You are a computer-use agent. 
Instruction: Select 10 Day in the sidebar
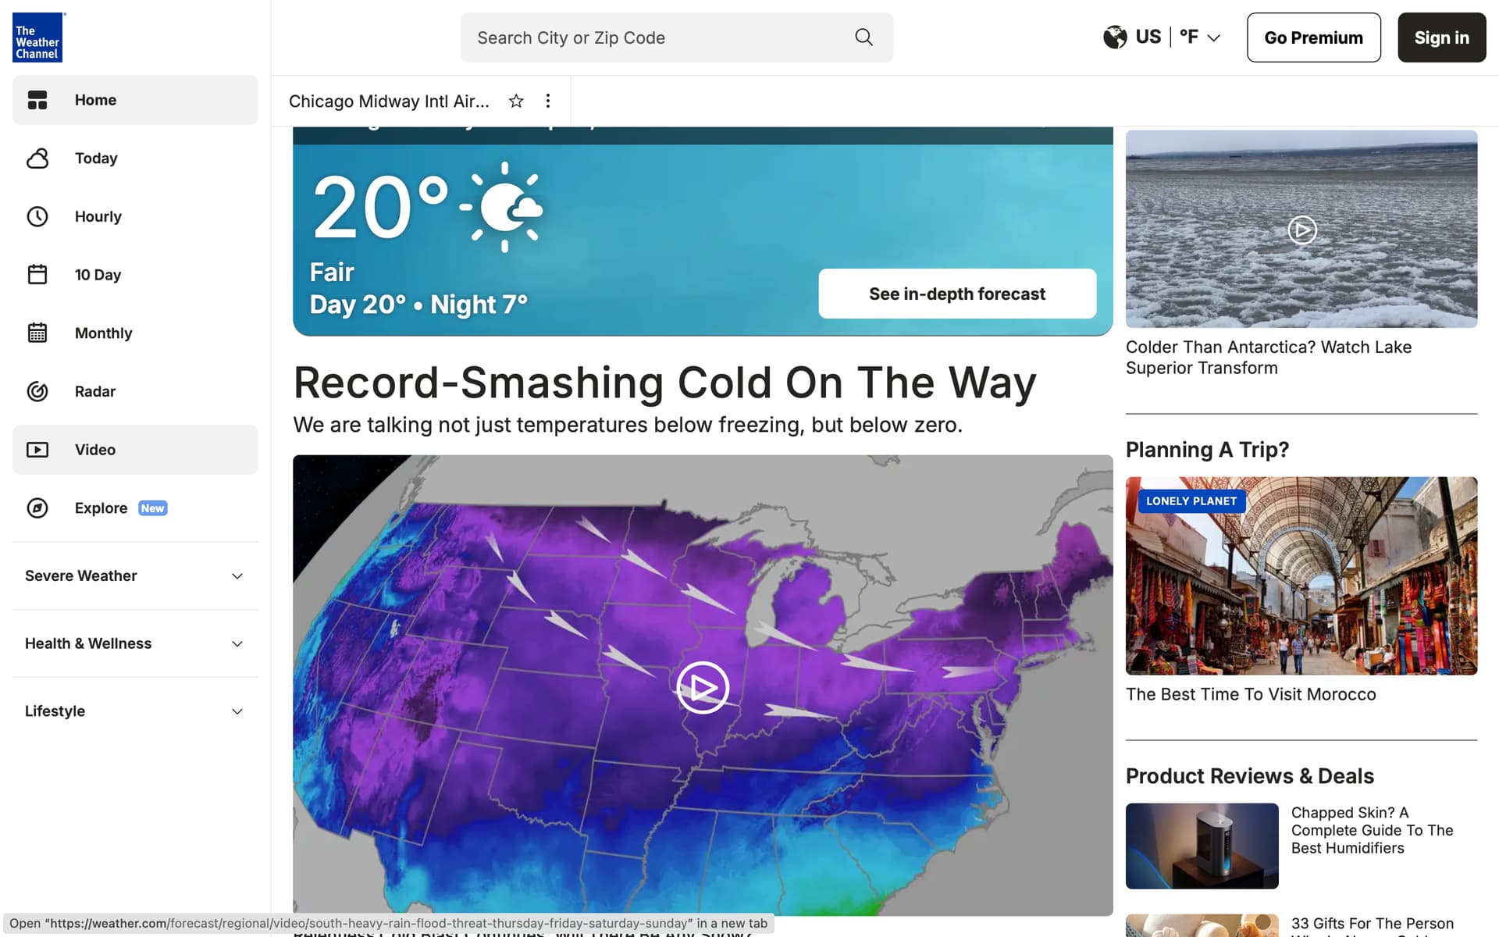point(98,275)
